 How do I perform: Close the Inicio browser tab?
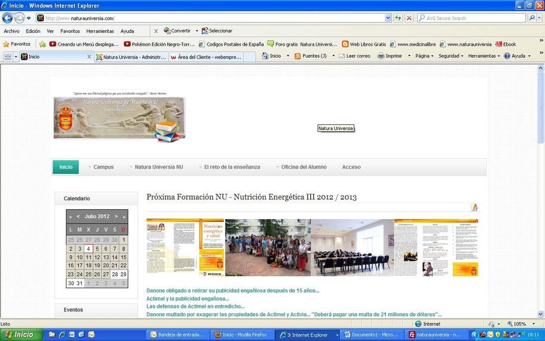tap(89, 57)
